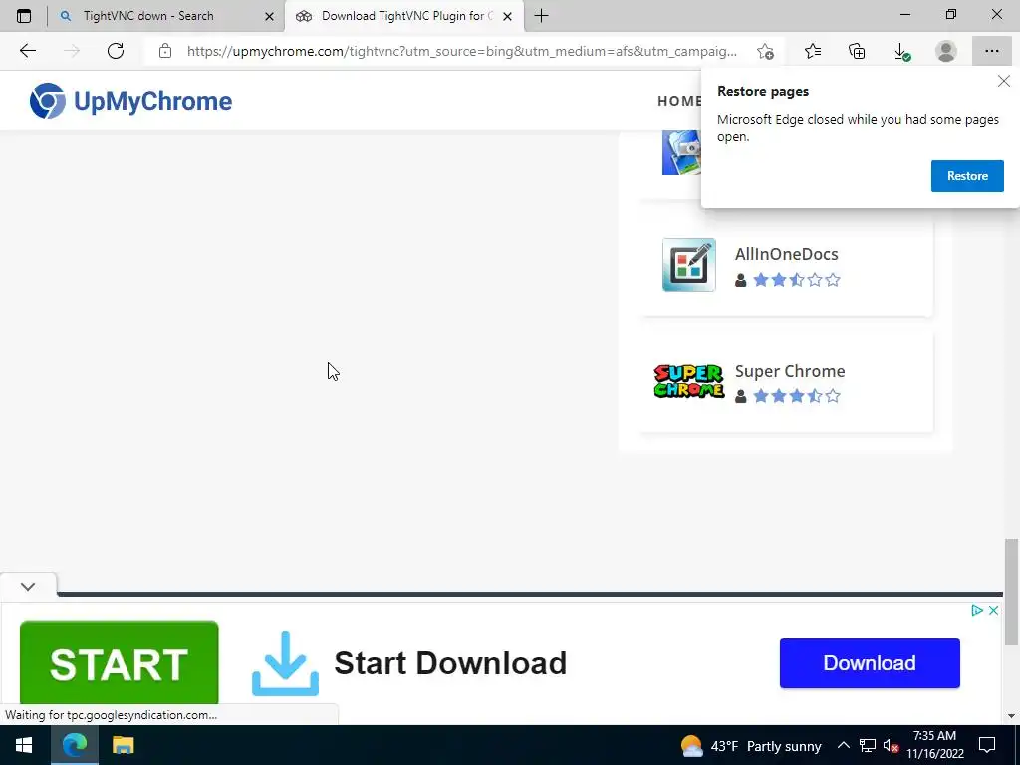Collapse the bottom ad banner chevron
The height and width of the screenshot is (765, 1020).
(28, 586)
